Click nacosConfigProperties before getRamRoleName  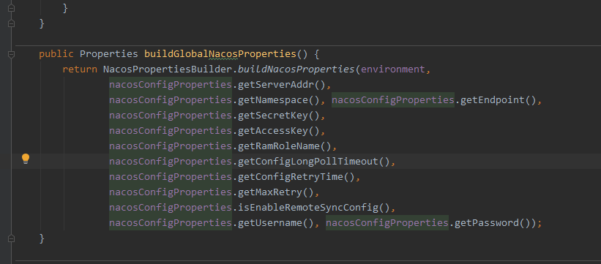pyautogui.click(x=171, y=146)
